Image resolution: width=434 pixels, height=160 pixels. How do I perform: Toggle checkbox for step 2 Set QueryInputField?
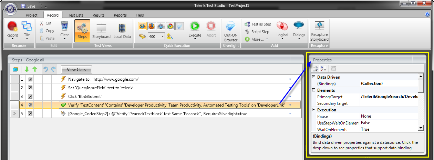(30, 88)
